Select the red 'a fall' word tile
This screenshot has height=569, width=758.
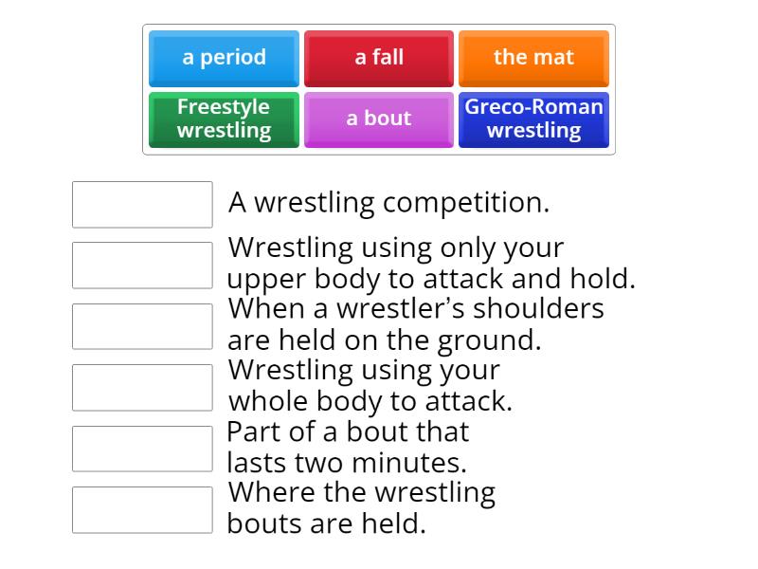pyautogui.click(x=378, y=58)
